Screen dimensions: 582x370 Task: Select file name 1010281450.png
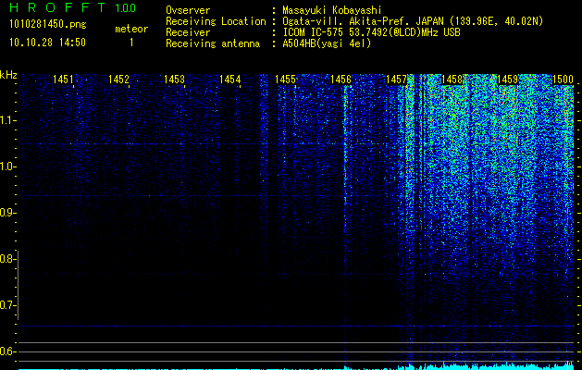tap(48, 24)
